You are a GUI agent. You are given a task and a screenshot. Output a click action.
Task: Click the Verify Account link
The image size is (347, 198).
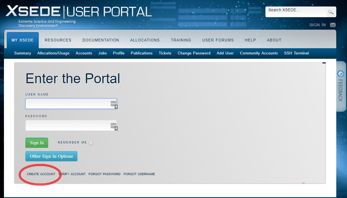click(x=72, y=174)
